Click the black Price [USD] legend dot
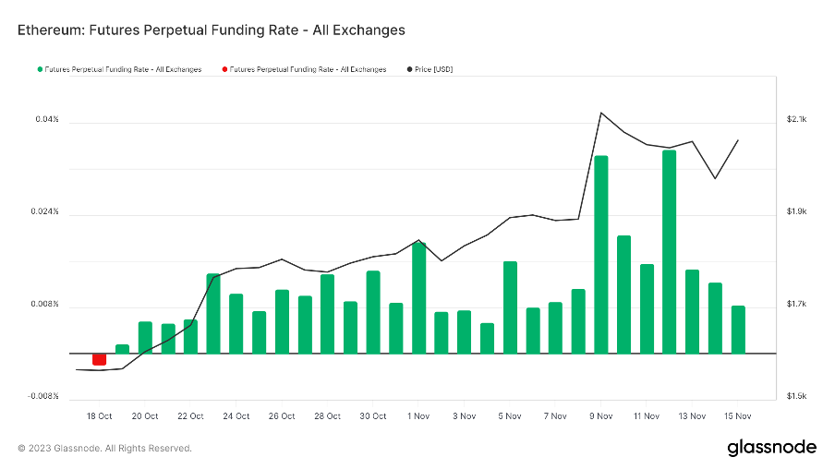The width and height of the screenshot is (835, 469). [x=410, y=69]
